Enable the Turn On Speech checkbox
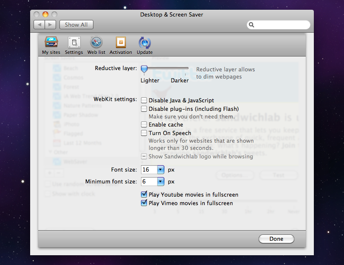 click(x=144, y=133)
